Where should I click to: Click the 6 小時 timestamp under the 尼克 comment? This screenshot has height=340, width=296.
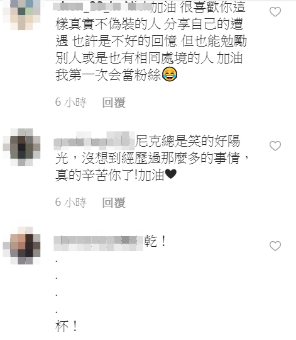71,203
